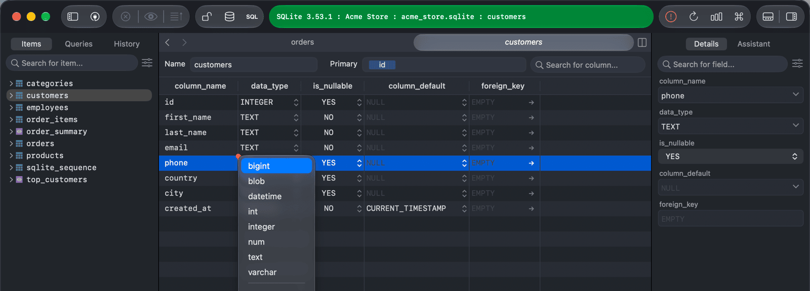Open is_nullable stepper for first_name row
Viewport: 810px width, 291px height.
pyautogui.click(x=359, y=117)
